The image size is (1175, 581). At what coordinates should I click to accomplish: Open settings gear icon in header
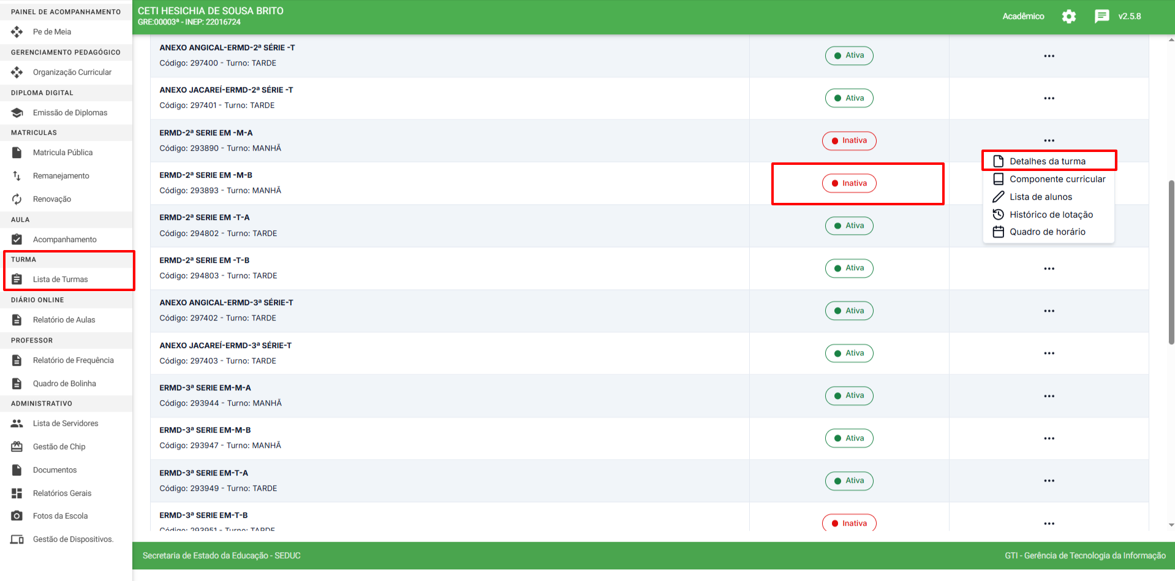pyautogui.click(x=1068, y=17)
